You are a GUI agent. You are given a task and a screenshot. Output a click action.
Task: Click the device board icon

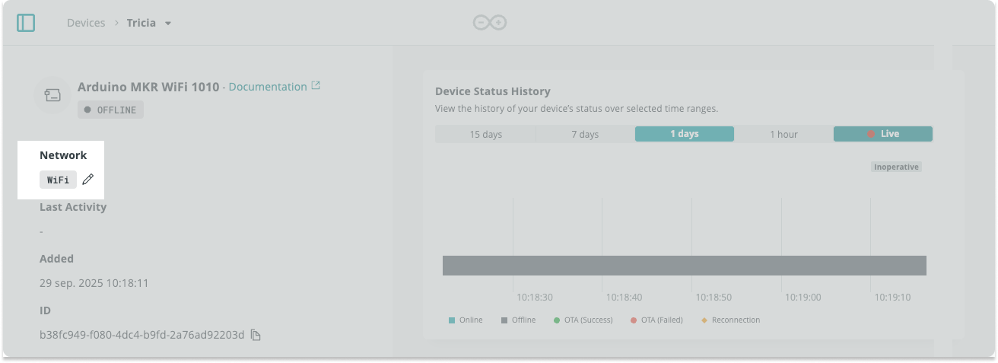[52, 95]
